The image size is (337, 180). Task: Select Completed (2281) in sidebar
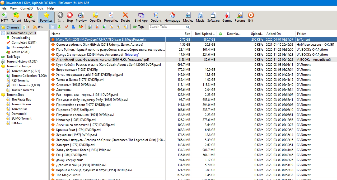pos(24,42)
